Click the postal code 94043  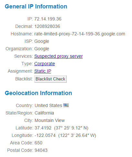(41, 150)
